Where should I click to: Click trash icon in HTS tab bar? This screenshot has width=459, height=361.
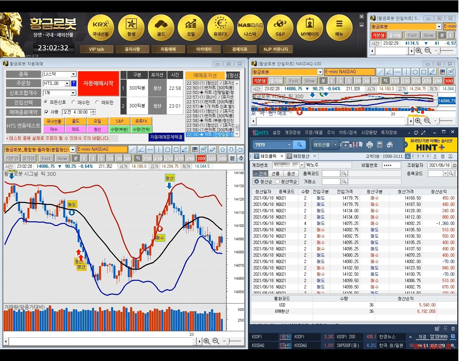click(443, 156)
